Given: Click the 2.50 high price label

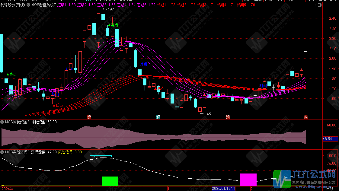Looking at the screenshot, I should [x=110, y=10].
